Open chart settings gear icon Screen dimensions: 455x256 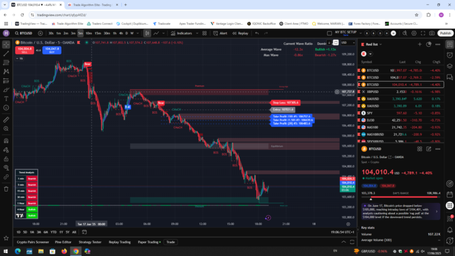[414, 34]
